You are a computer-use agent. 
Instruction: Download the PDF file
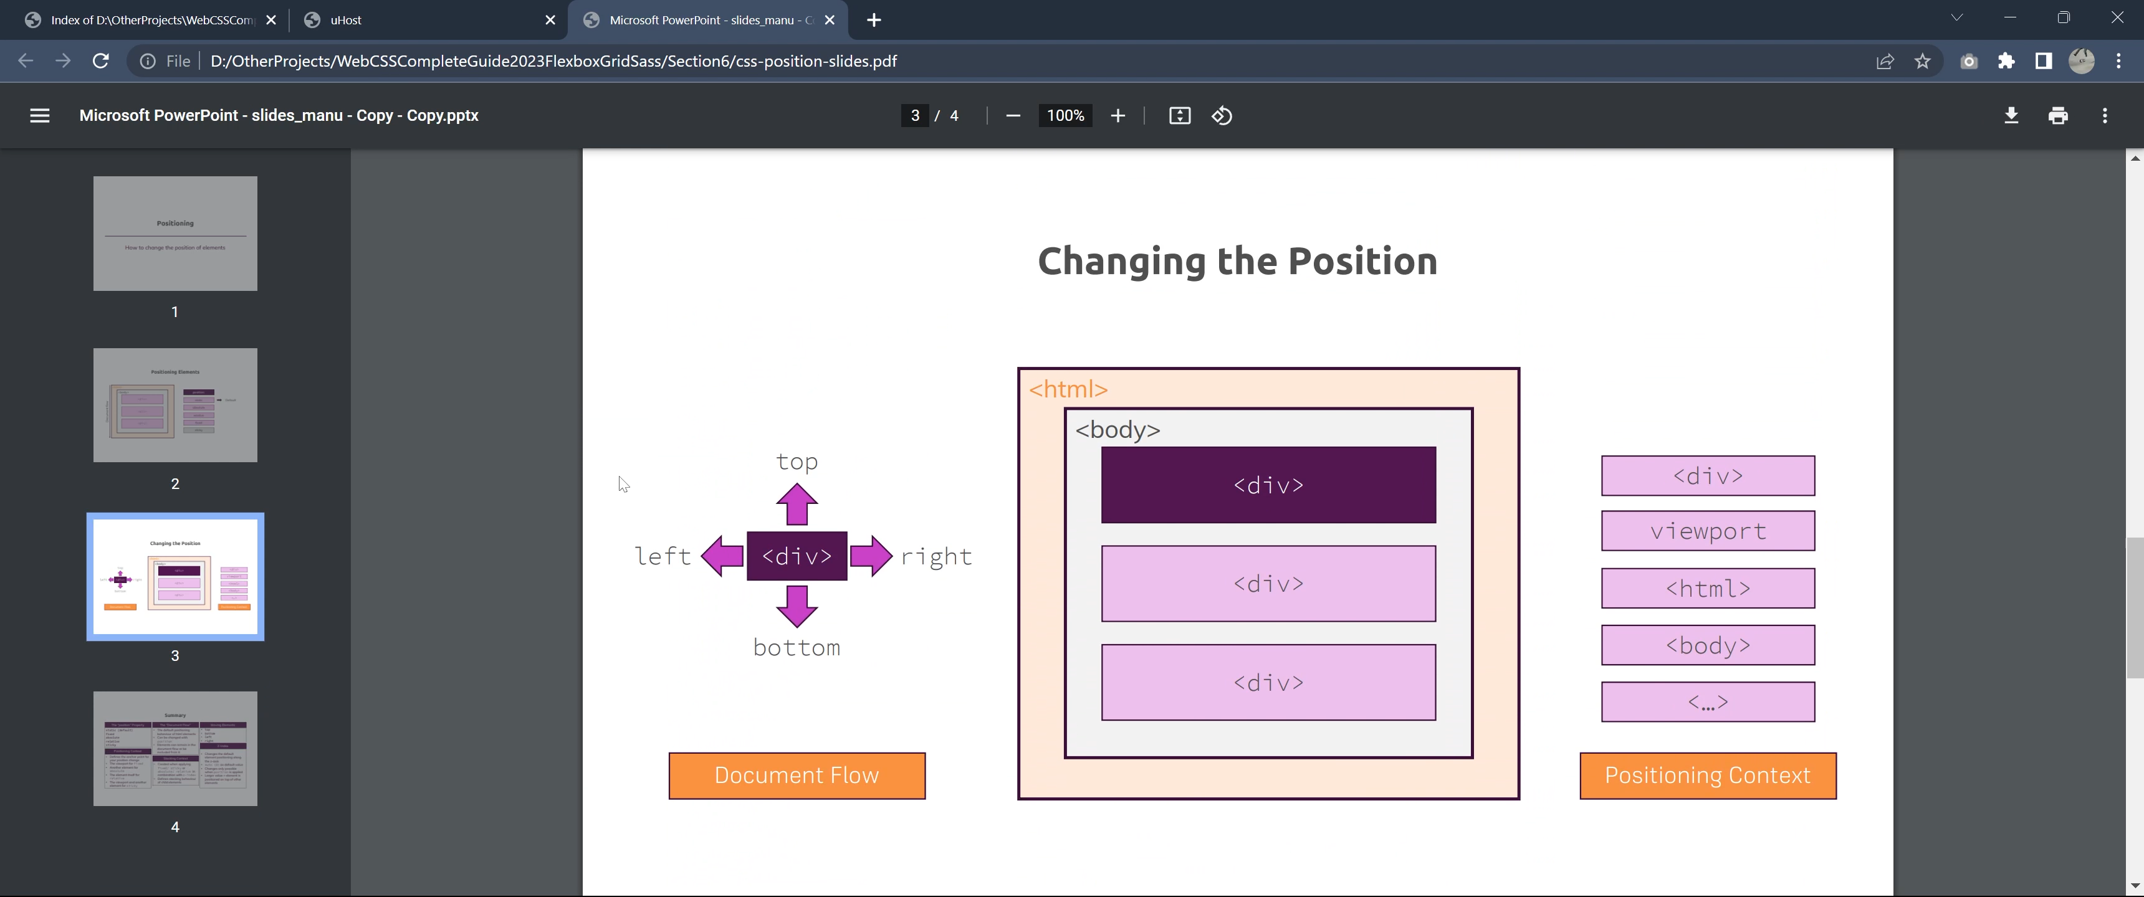click(x=2011, y=116)
